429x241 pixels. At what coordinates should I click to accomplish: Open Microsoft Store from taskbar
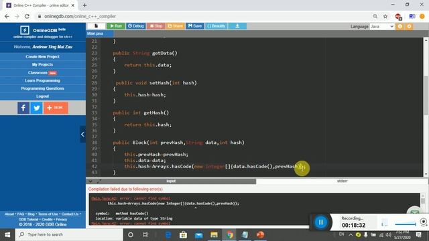point(183,235)
